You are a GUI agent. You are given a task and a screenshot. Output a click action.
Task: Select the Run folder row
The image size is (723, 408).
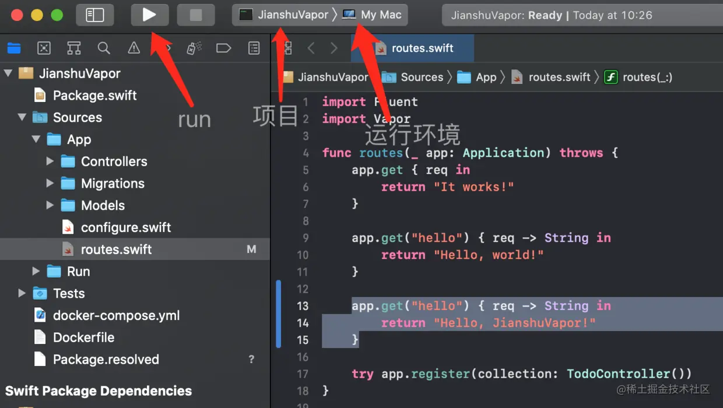pyautogui.click(x=135, y=271)
